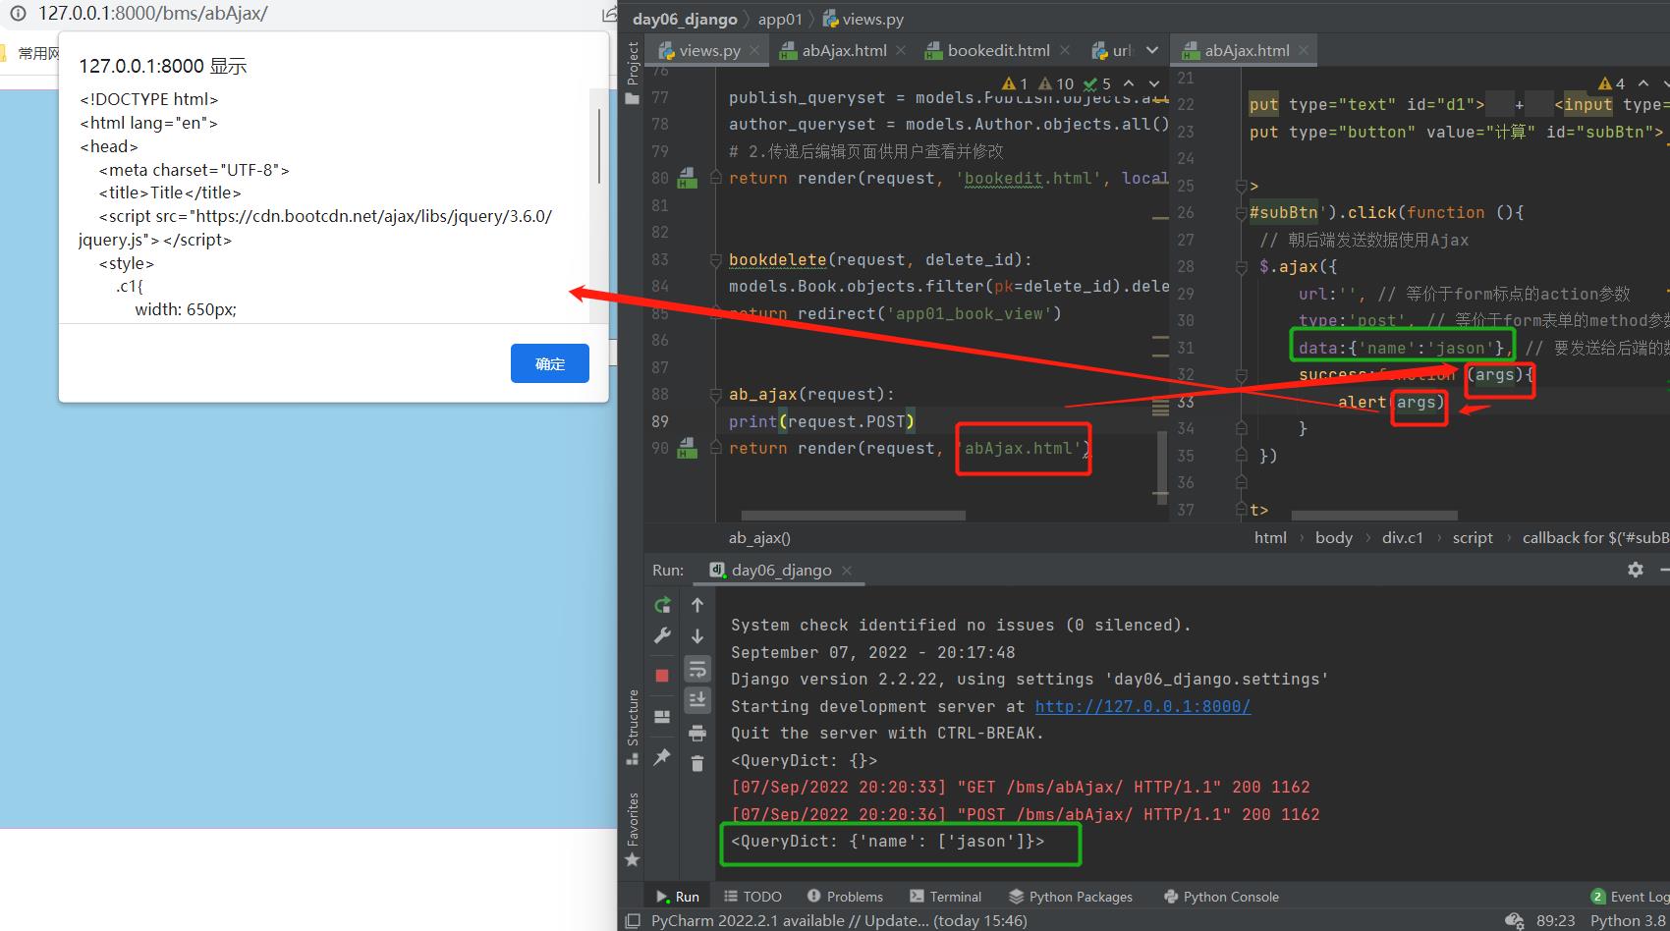
Task: Open the Python Packages tab
Action: pyautogui.click(x=1071, y=897)
